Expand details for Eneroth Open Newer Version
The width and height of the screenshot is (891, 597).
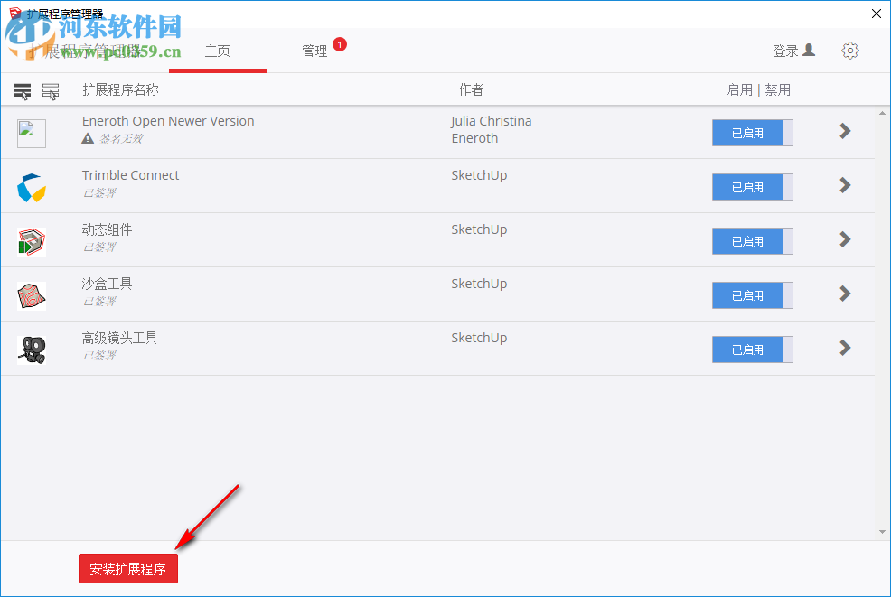844,130
